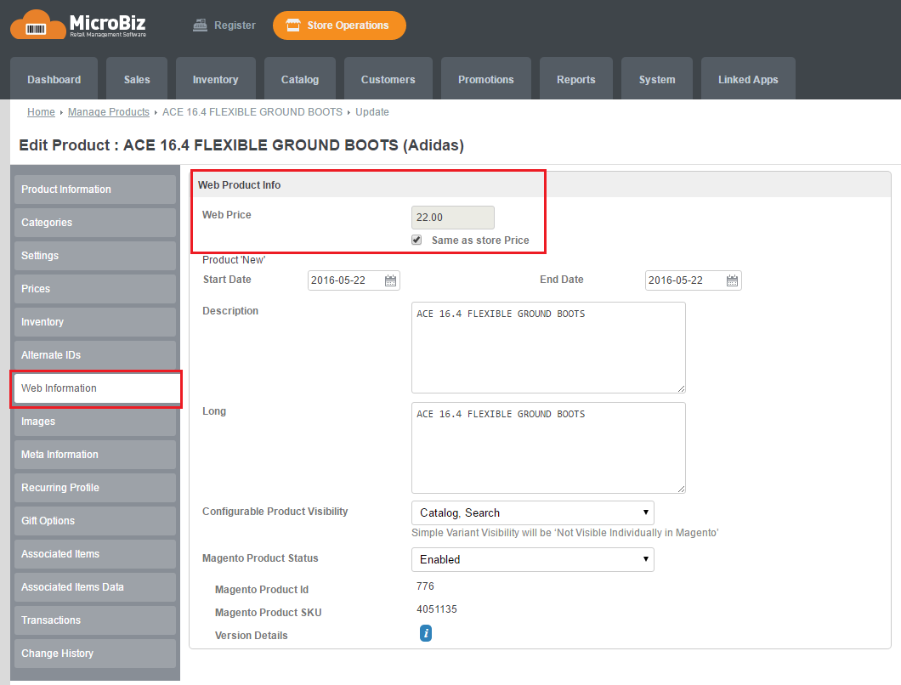Untick the Same as store Price checkbox
Image resolution: width=901 pixels, height=685 pixels.
click(x=416, y=240)
